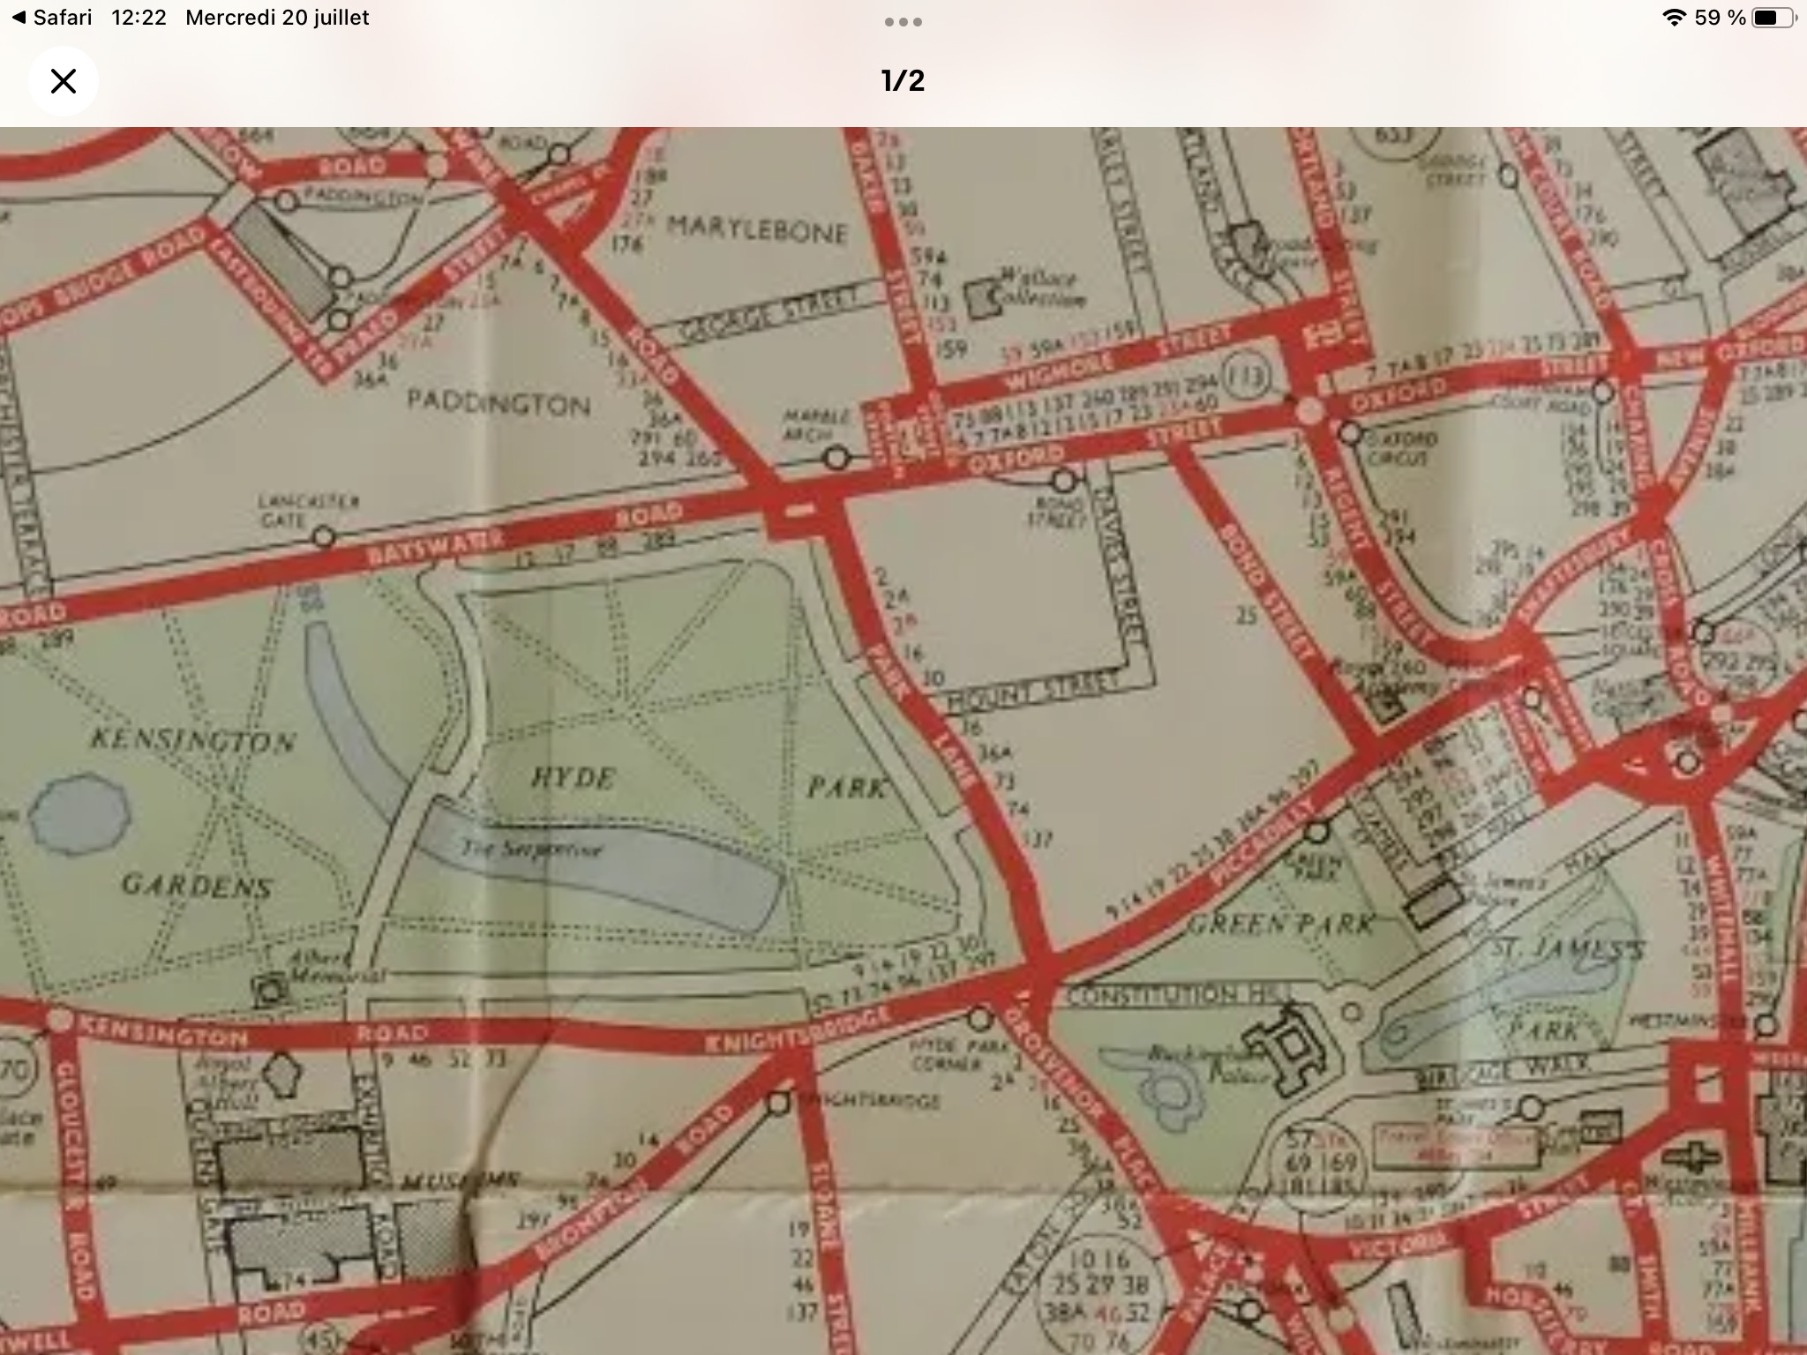The width and height of the screenshot is (1807, 1355).
Task: Click the Wallace Collection building marker
Action: 981,301
